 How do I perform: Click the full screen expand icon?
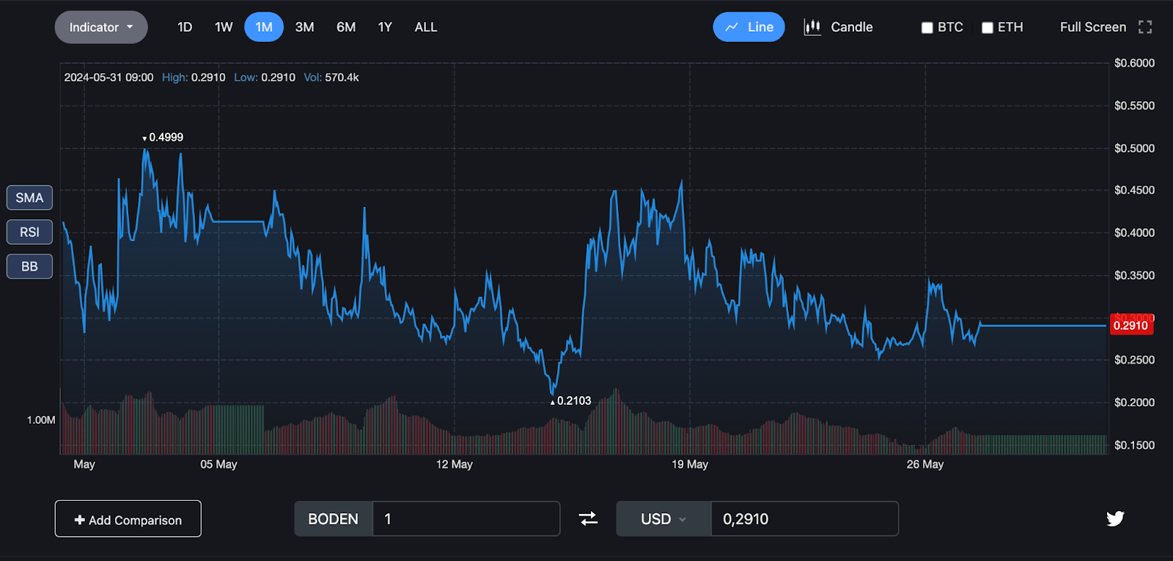(1145, 27)
